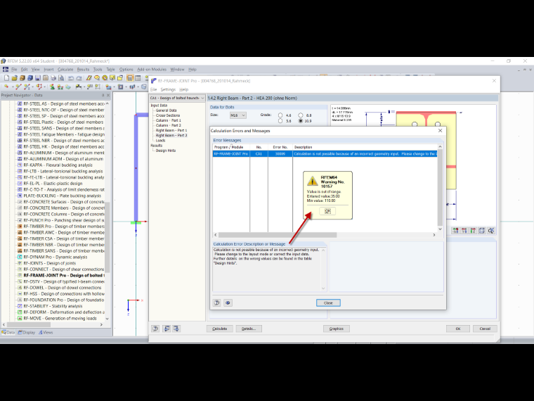This screenshot has width=534, height=401.
Task: Select RF-MOVE module in navigator
Action: 60,318
